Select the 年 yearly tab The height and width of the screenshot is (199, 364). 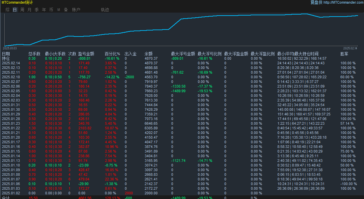44,10
